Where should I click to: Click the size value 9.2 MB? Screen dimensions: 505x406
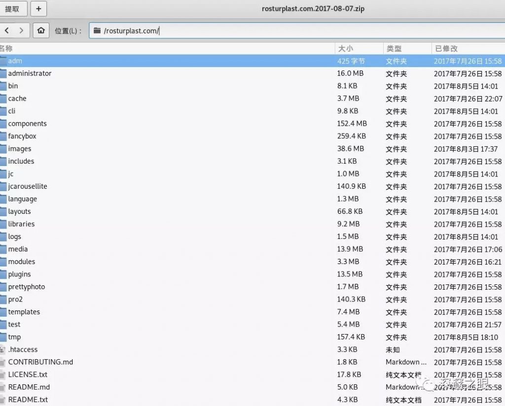coord(348,224)
